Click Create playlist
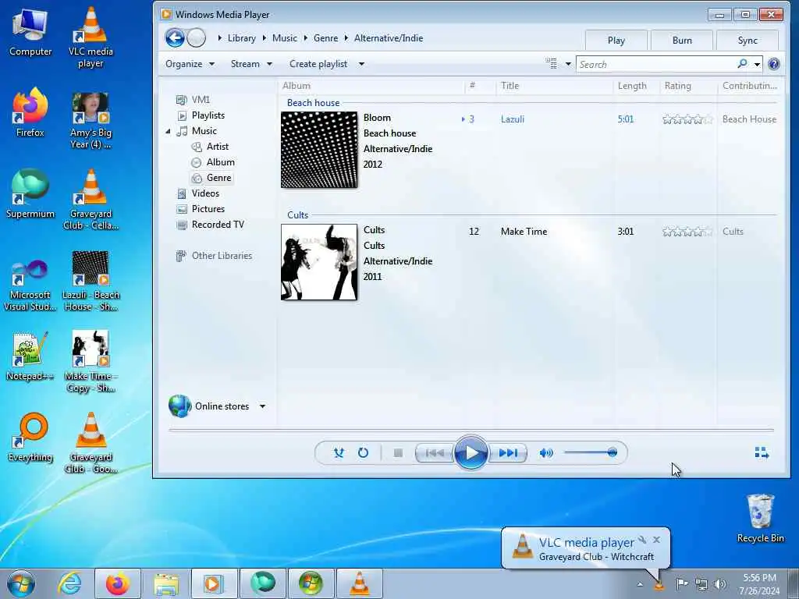This screenshot has height=599, width=799. (x=318, y=64)
